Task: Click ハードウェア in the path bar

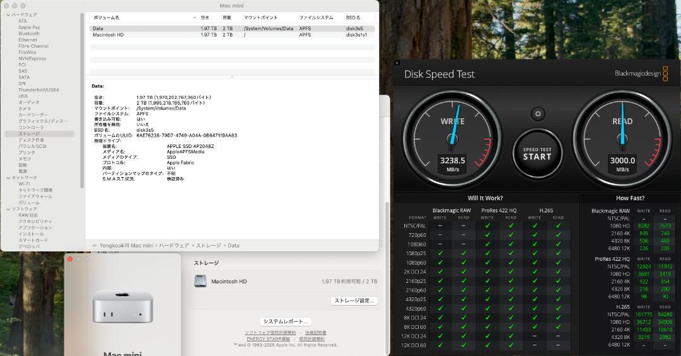Action: (x=174, y=245)
